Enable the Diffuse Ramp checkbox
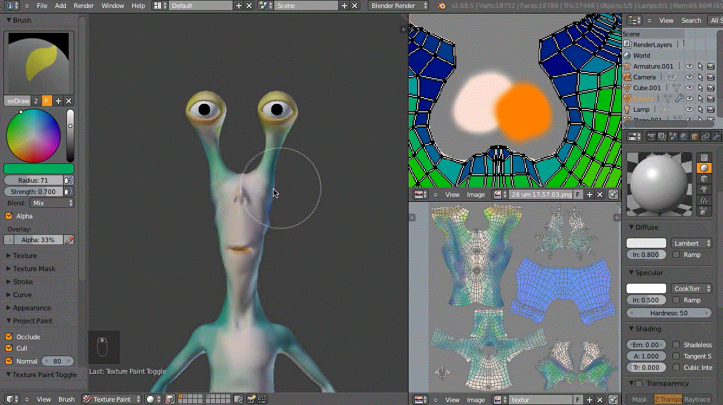The image size is (723, 405). (676, 255)
